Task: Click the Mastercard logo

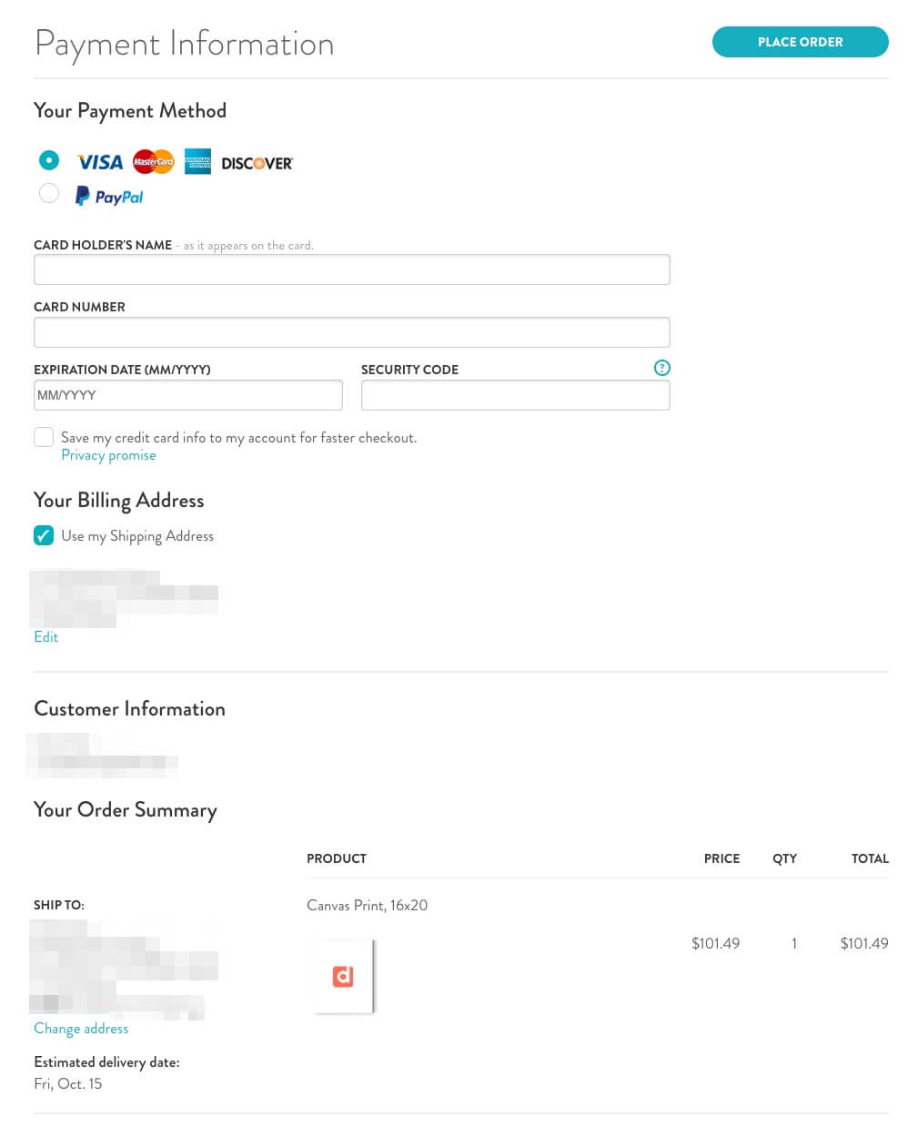Action: (x=153, y=161)
